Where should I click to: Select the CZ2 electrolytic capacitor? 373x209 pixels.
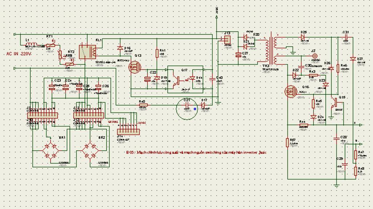(x=147, y=79)
